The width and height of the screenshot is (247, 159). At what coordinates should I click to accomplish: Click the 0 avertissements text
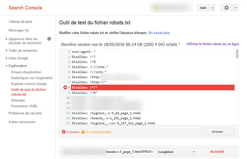tap(99, 132)
